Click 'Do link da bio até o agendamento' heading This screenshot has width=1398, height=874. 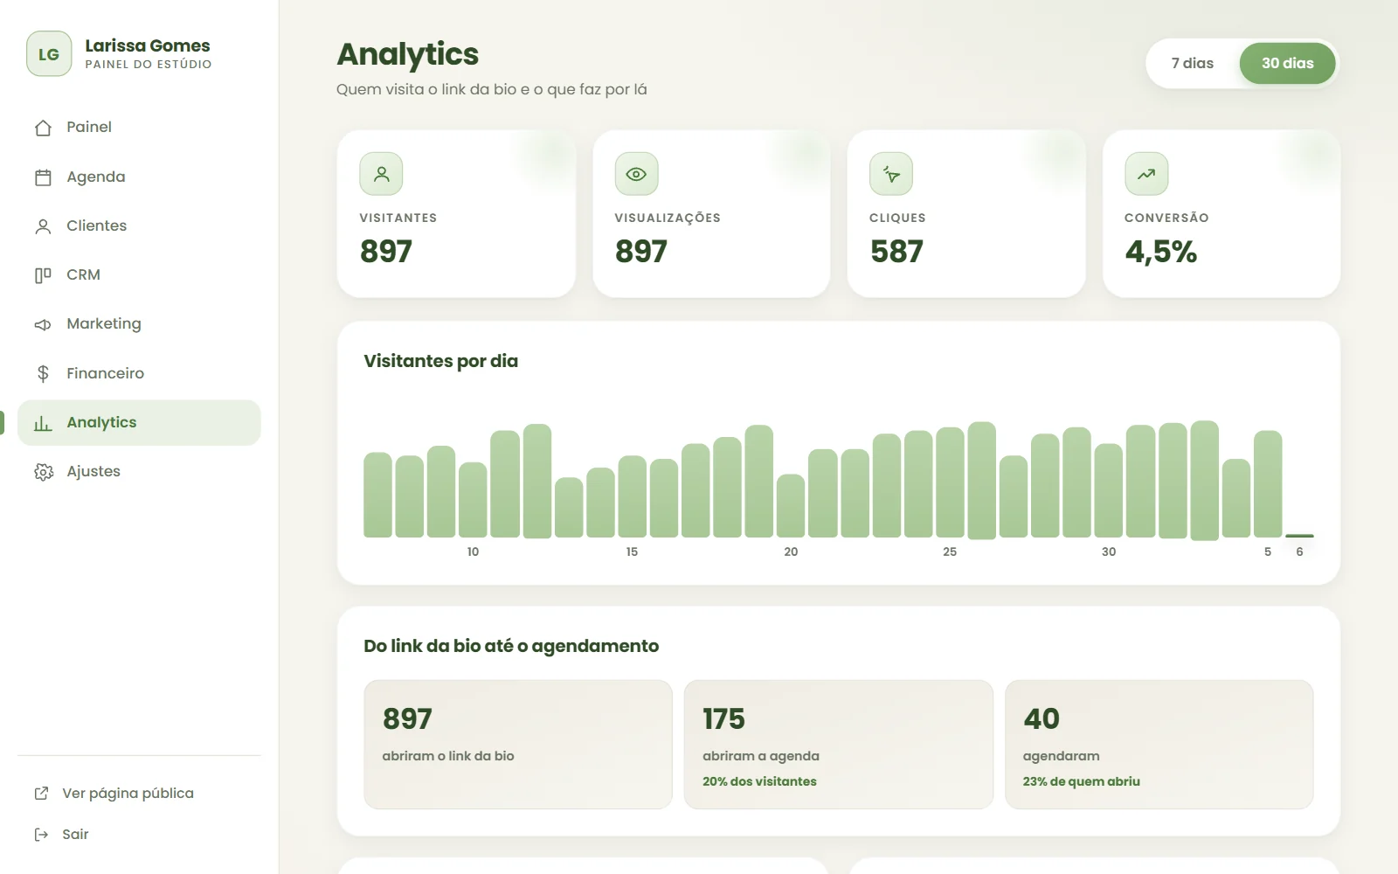click(511, 646)
